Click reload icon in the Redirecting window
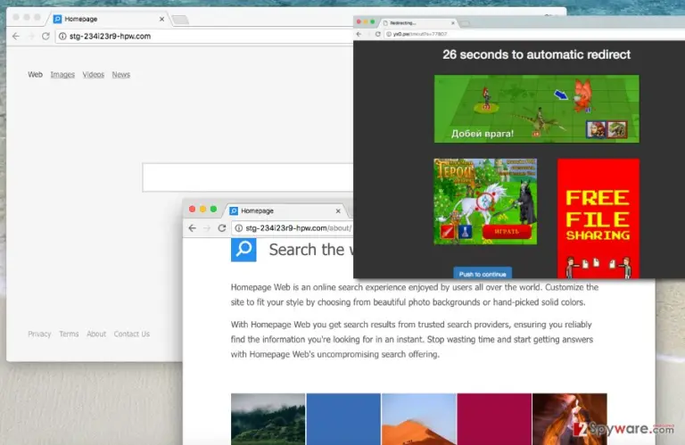The height and width of the screenshot is (445, 685). pyautogui.click(x=378, y=34)
